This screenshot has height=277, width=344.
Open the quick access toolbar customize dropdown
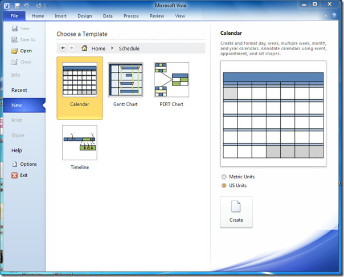coord(47,6)
